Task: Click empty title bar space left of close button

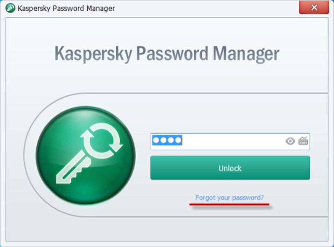Action: 206,8
